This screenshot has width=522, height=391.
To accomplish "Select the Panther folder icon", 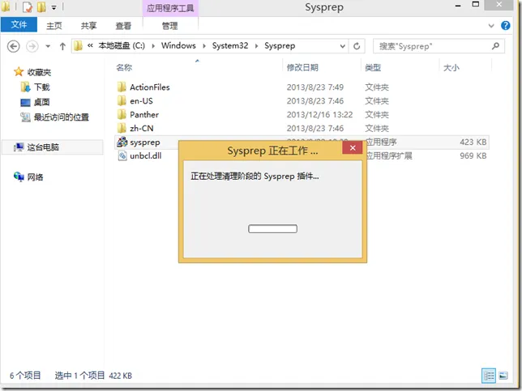I will 122,114.
